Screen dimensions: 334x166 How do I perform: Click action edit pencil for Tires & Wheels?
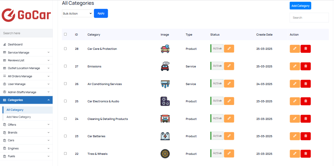tap(295, 154)
